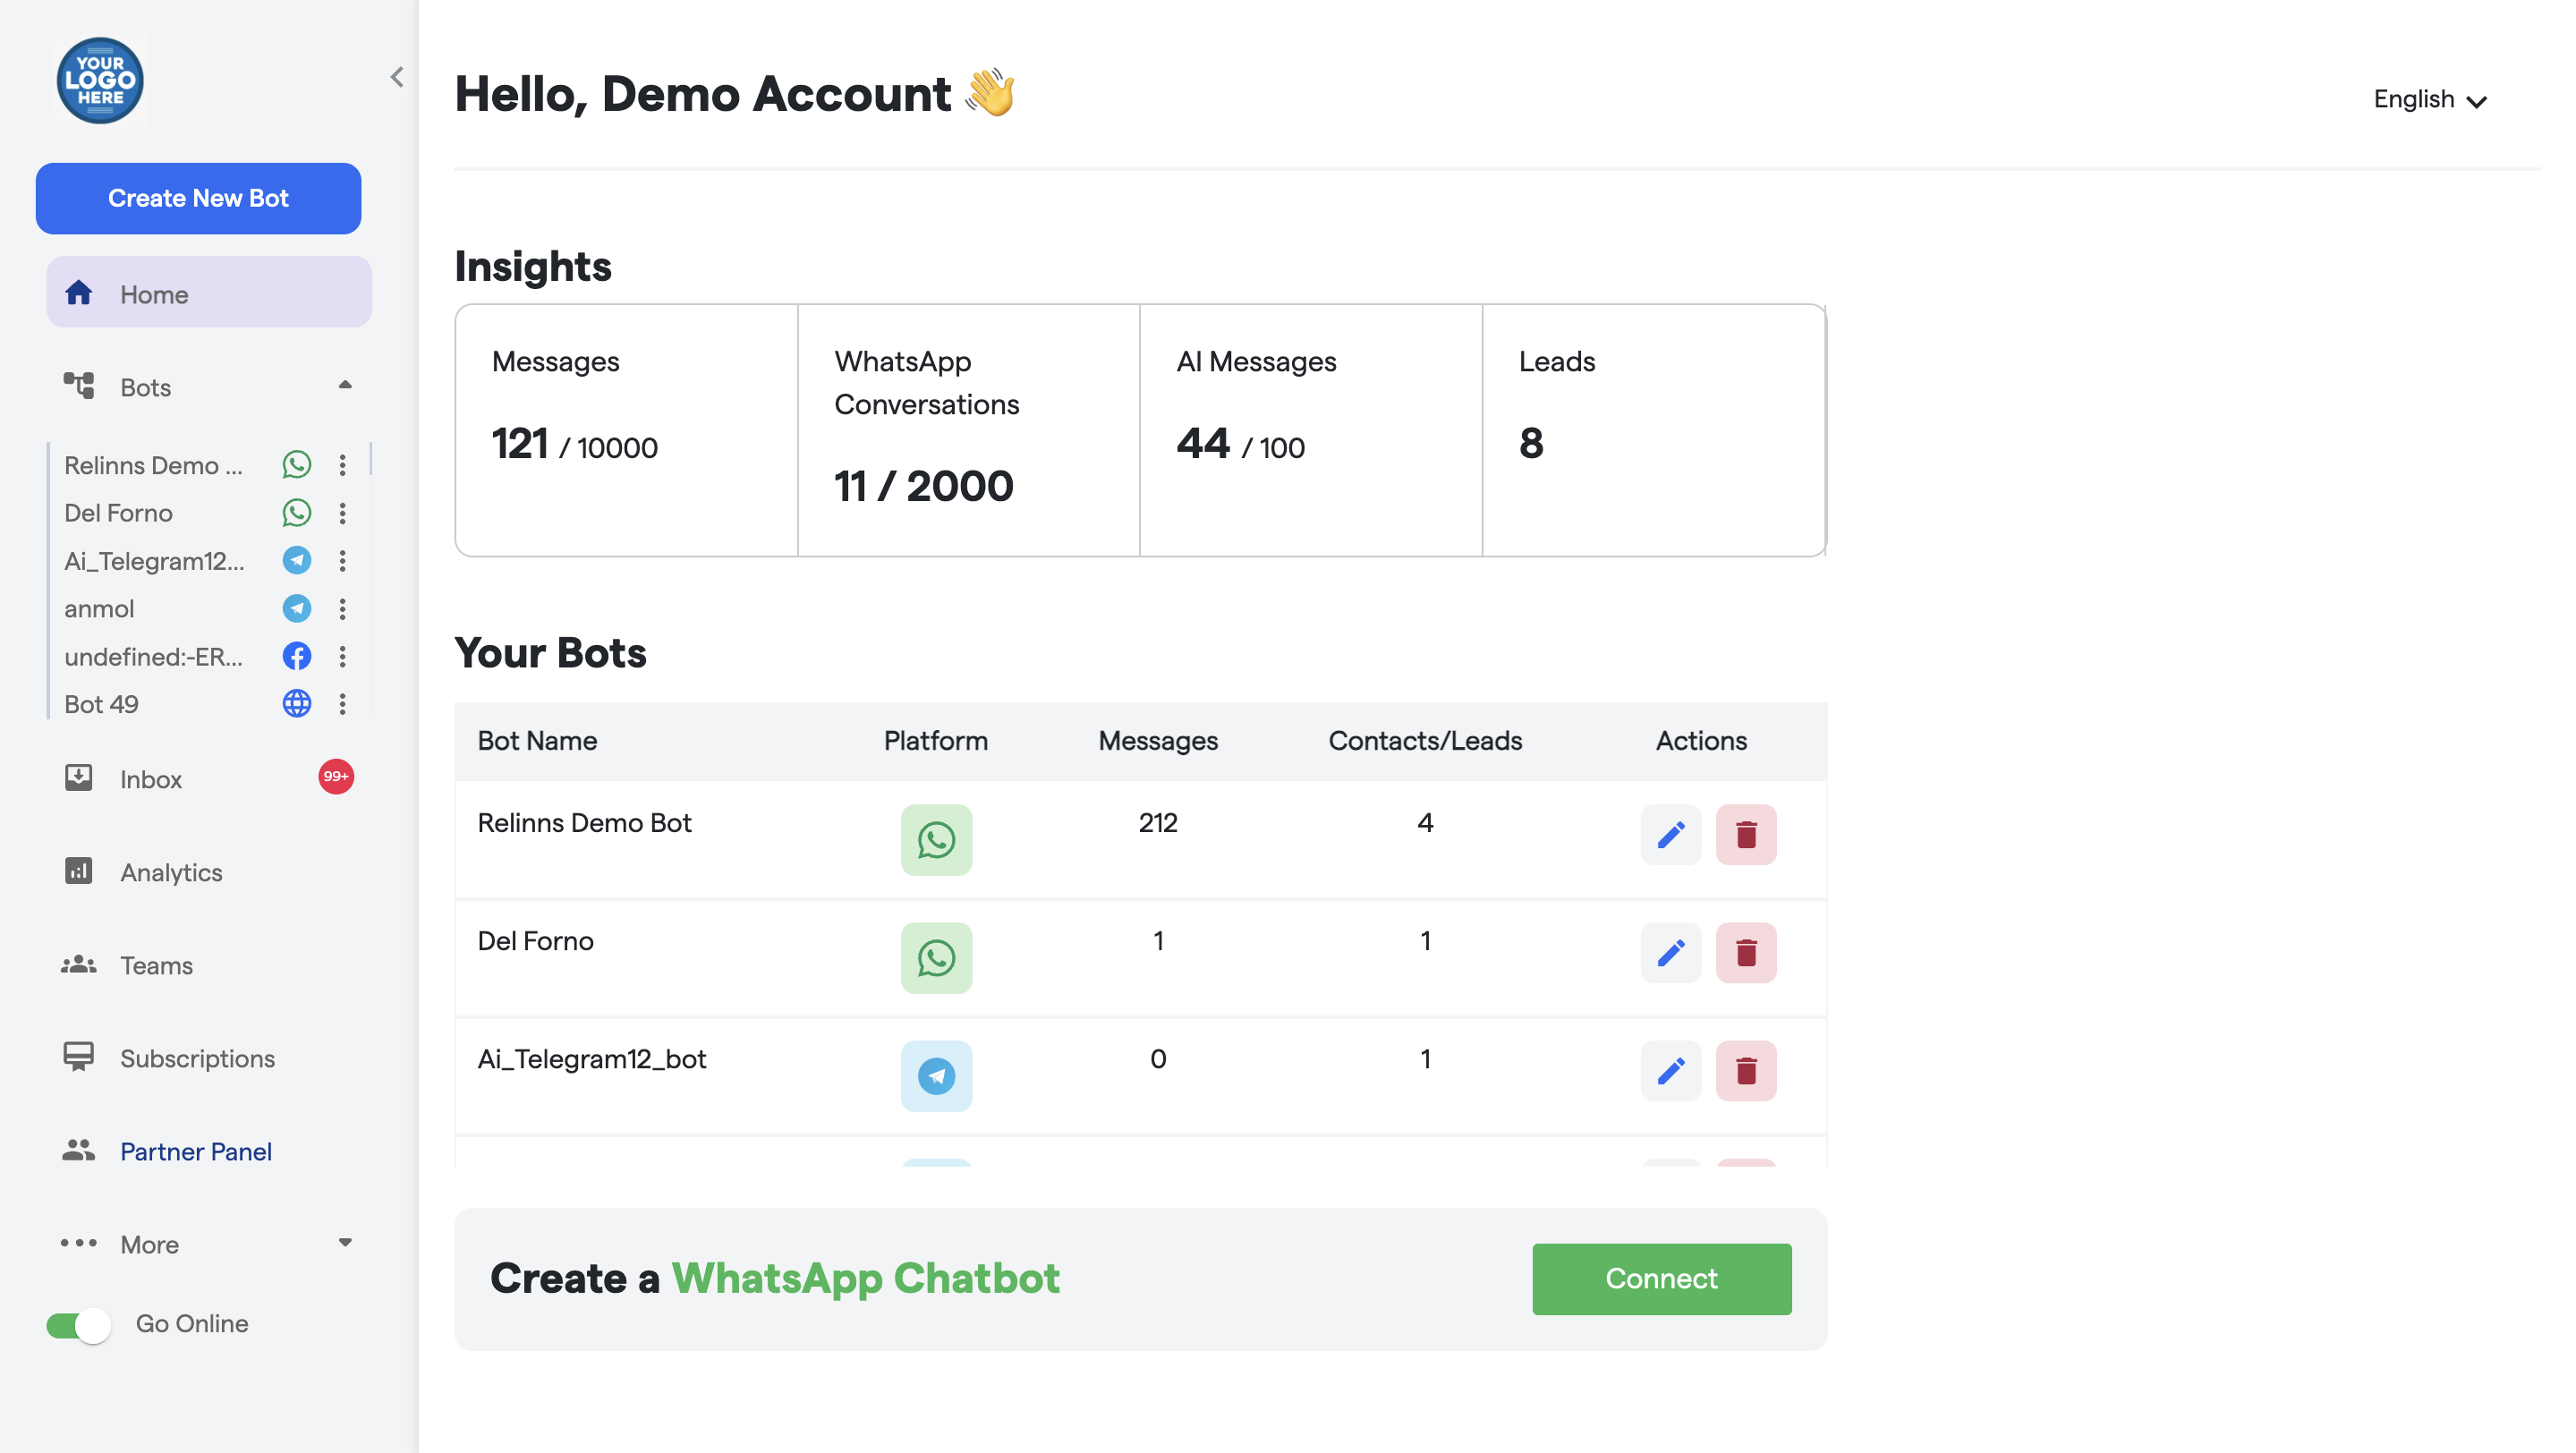Collapse the Bots section arrow

pyautogui.click(x=345, y=386)
